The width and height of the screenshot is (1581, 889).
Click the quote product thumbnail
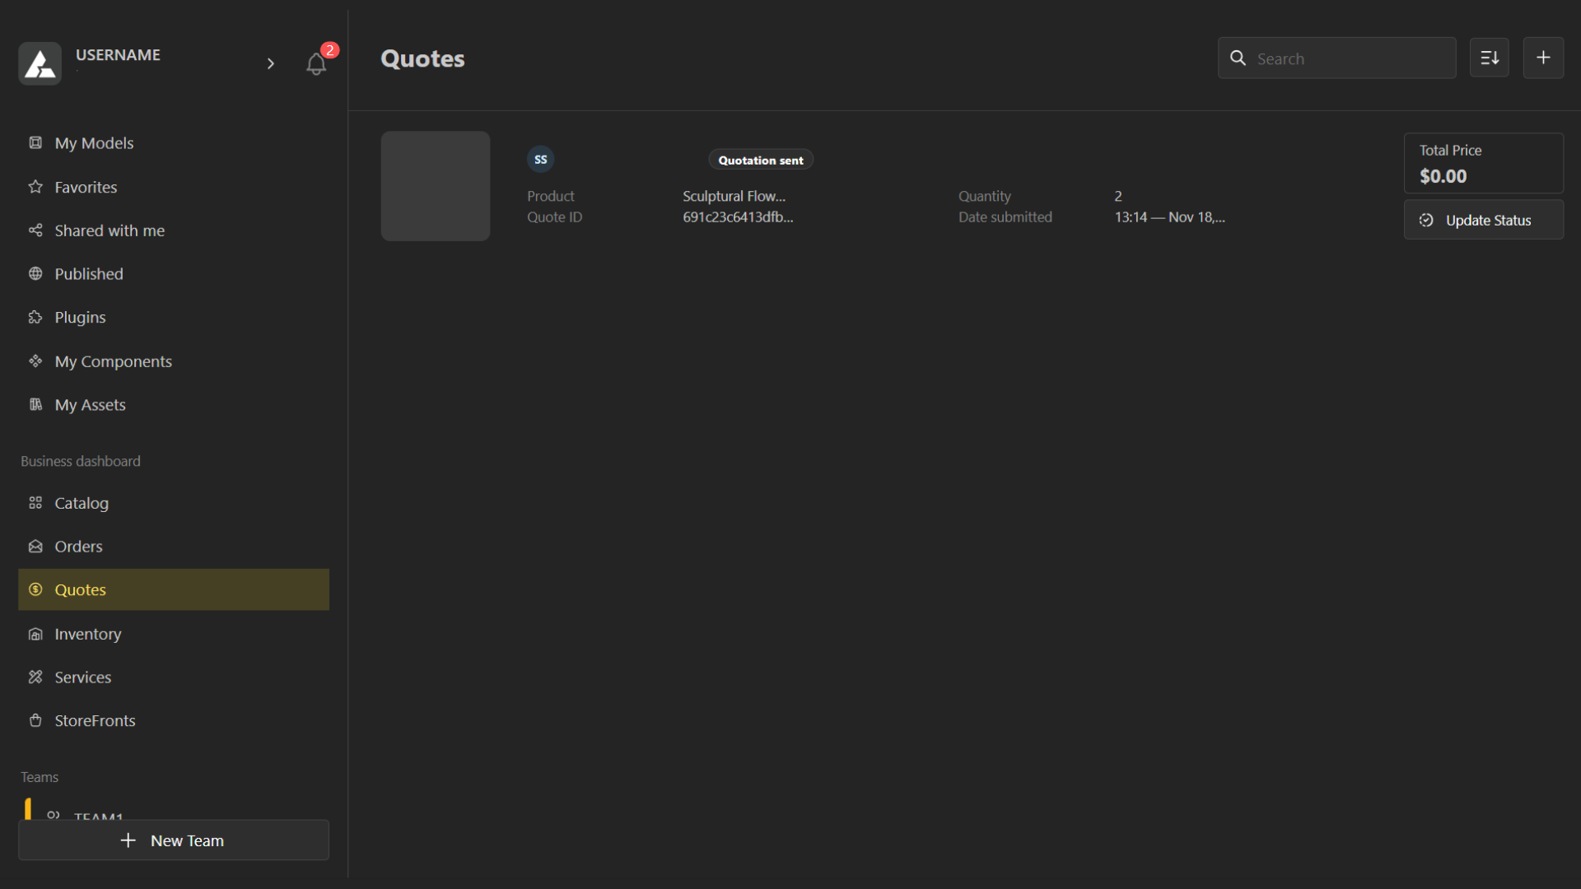(436, 186)
